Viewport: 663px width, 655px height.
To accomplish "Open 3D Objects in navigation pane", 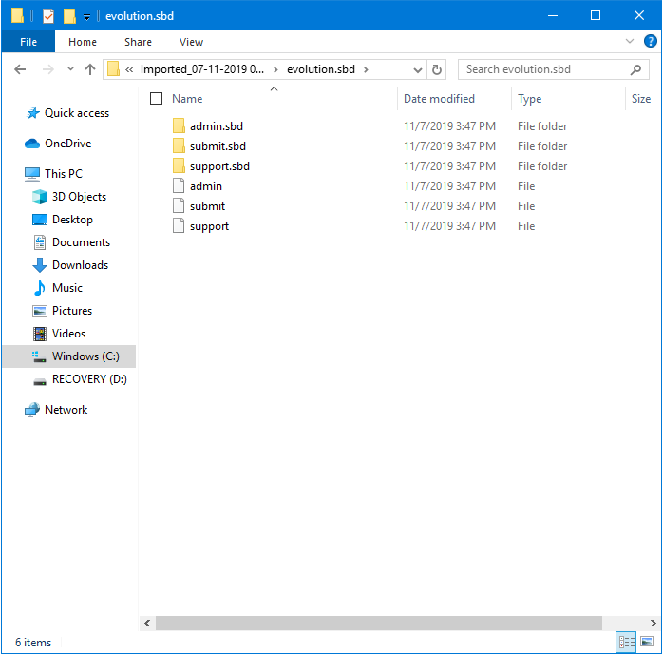I will pos(79,197).
